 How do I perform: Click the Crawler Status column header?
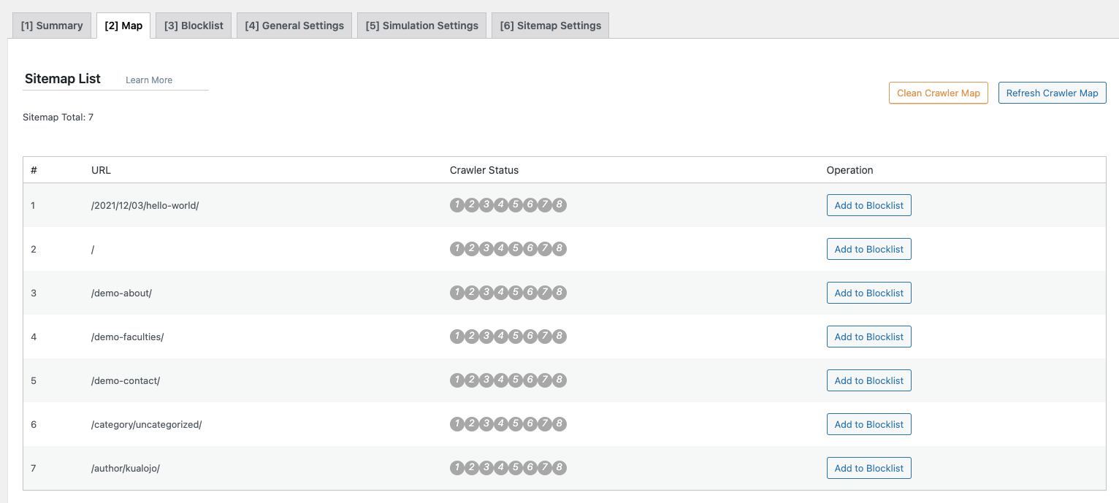tap(484, 170)
